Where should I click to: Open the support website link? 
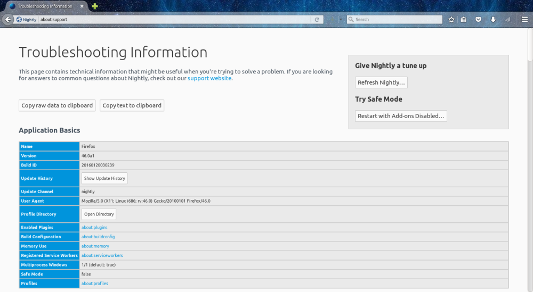pos(209,78)
